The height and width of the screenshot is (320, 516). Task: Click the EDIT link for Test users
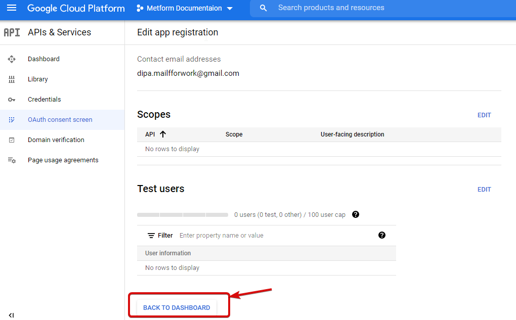click(484, 190)
